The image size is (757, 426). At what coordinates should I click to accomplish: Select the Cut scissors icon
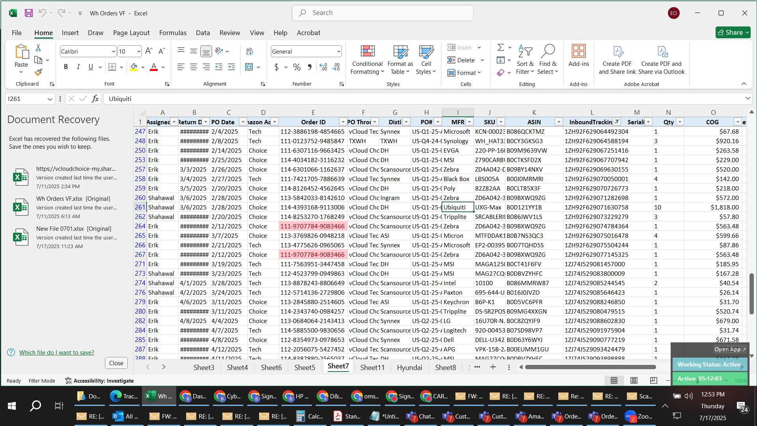[x=38, y=48]
